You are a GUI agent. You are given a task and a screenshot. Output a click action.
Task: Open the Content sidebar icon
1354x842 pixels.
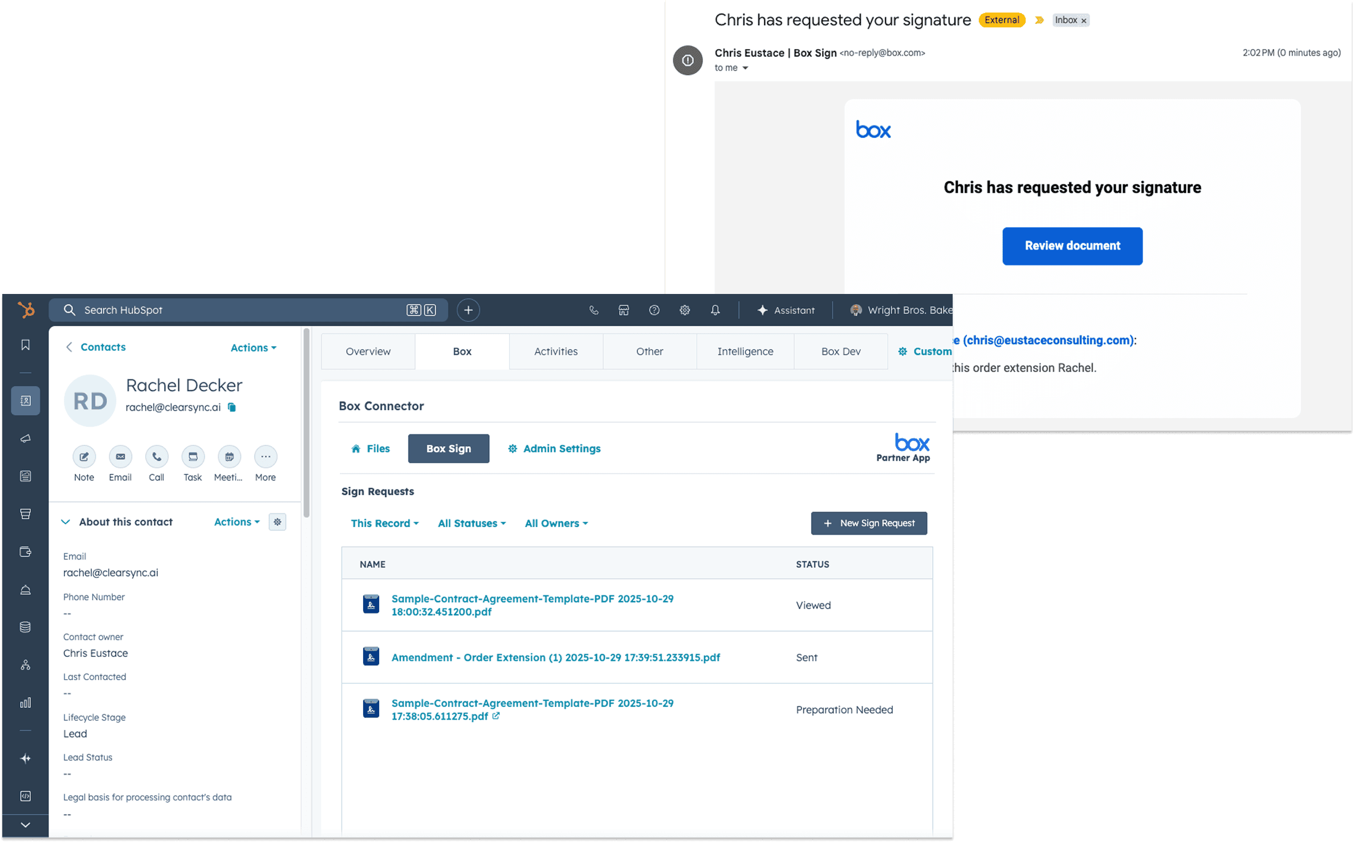pyautogui.click(x=26, y=476)
